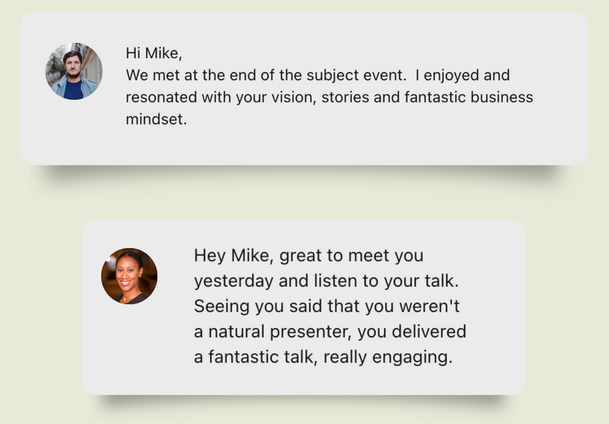This screenshot has width=609, height=424.
Task: Click 'Hey Mike, great to meet you' line
Action: click(x=309, y=256)
